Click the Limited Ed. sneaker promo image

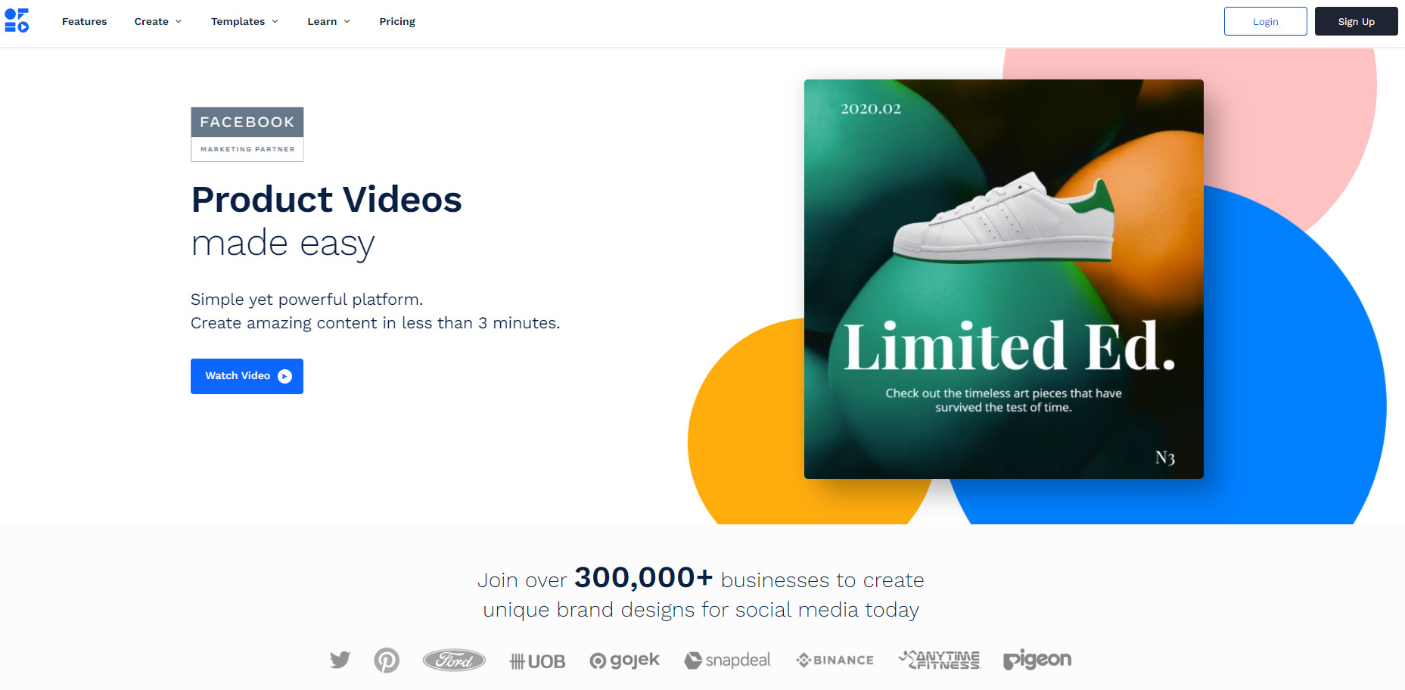pyautogui.click(x=1003, y=278)
